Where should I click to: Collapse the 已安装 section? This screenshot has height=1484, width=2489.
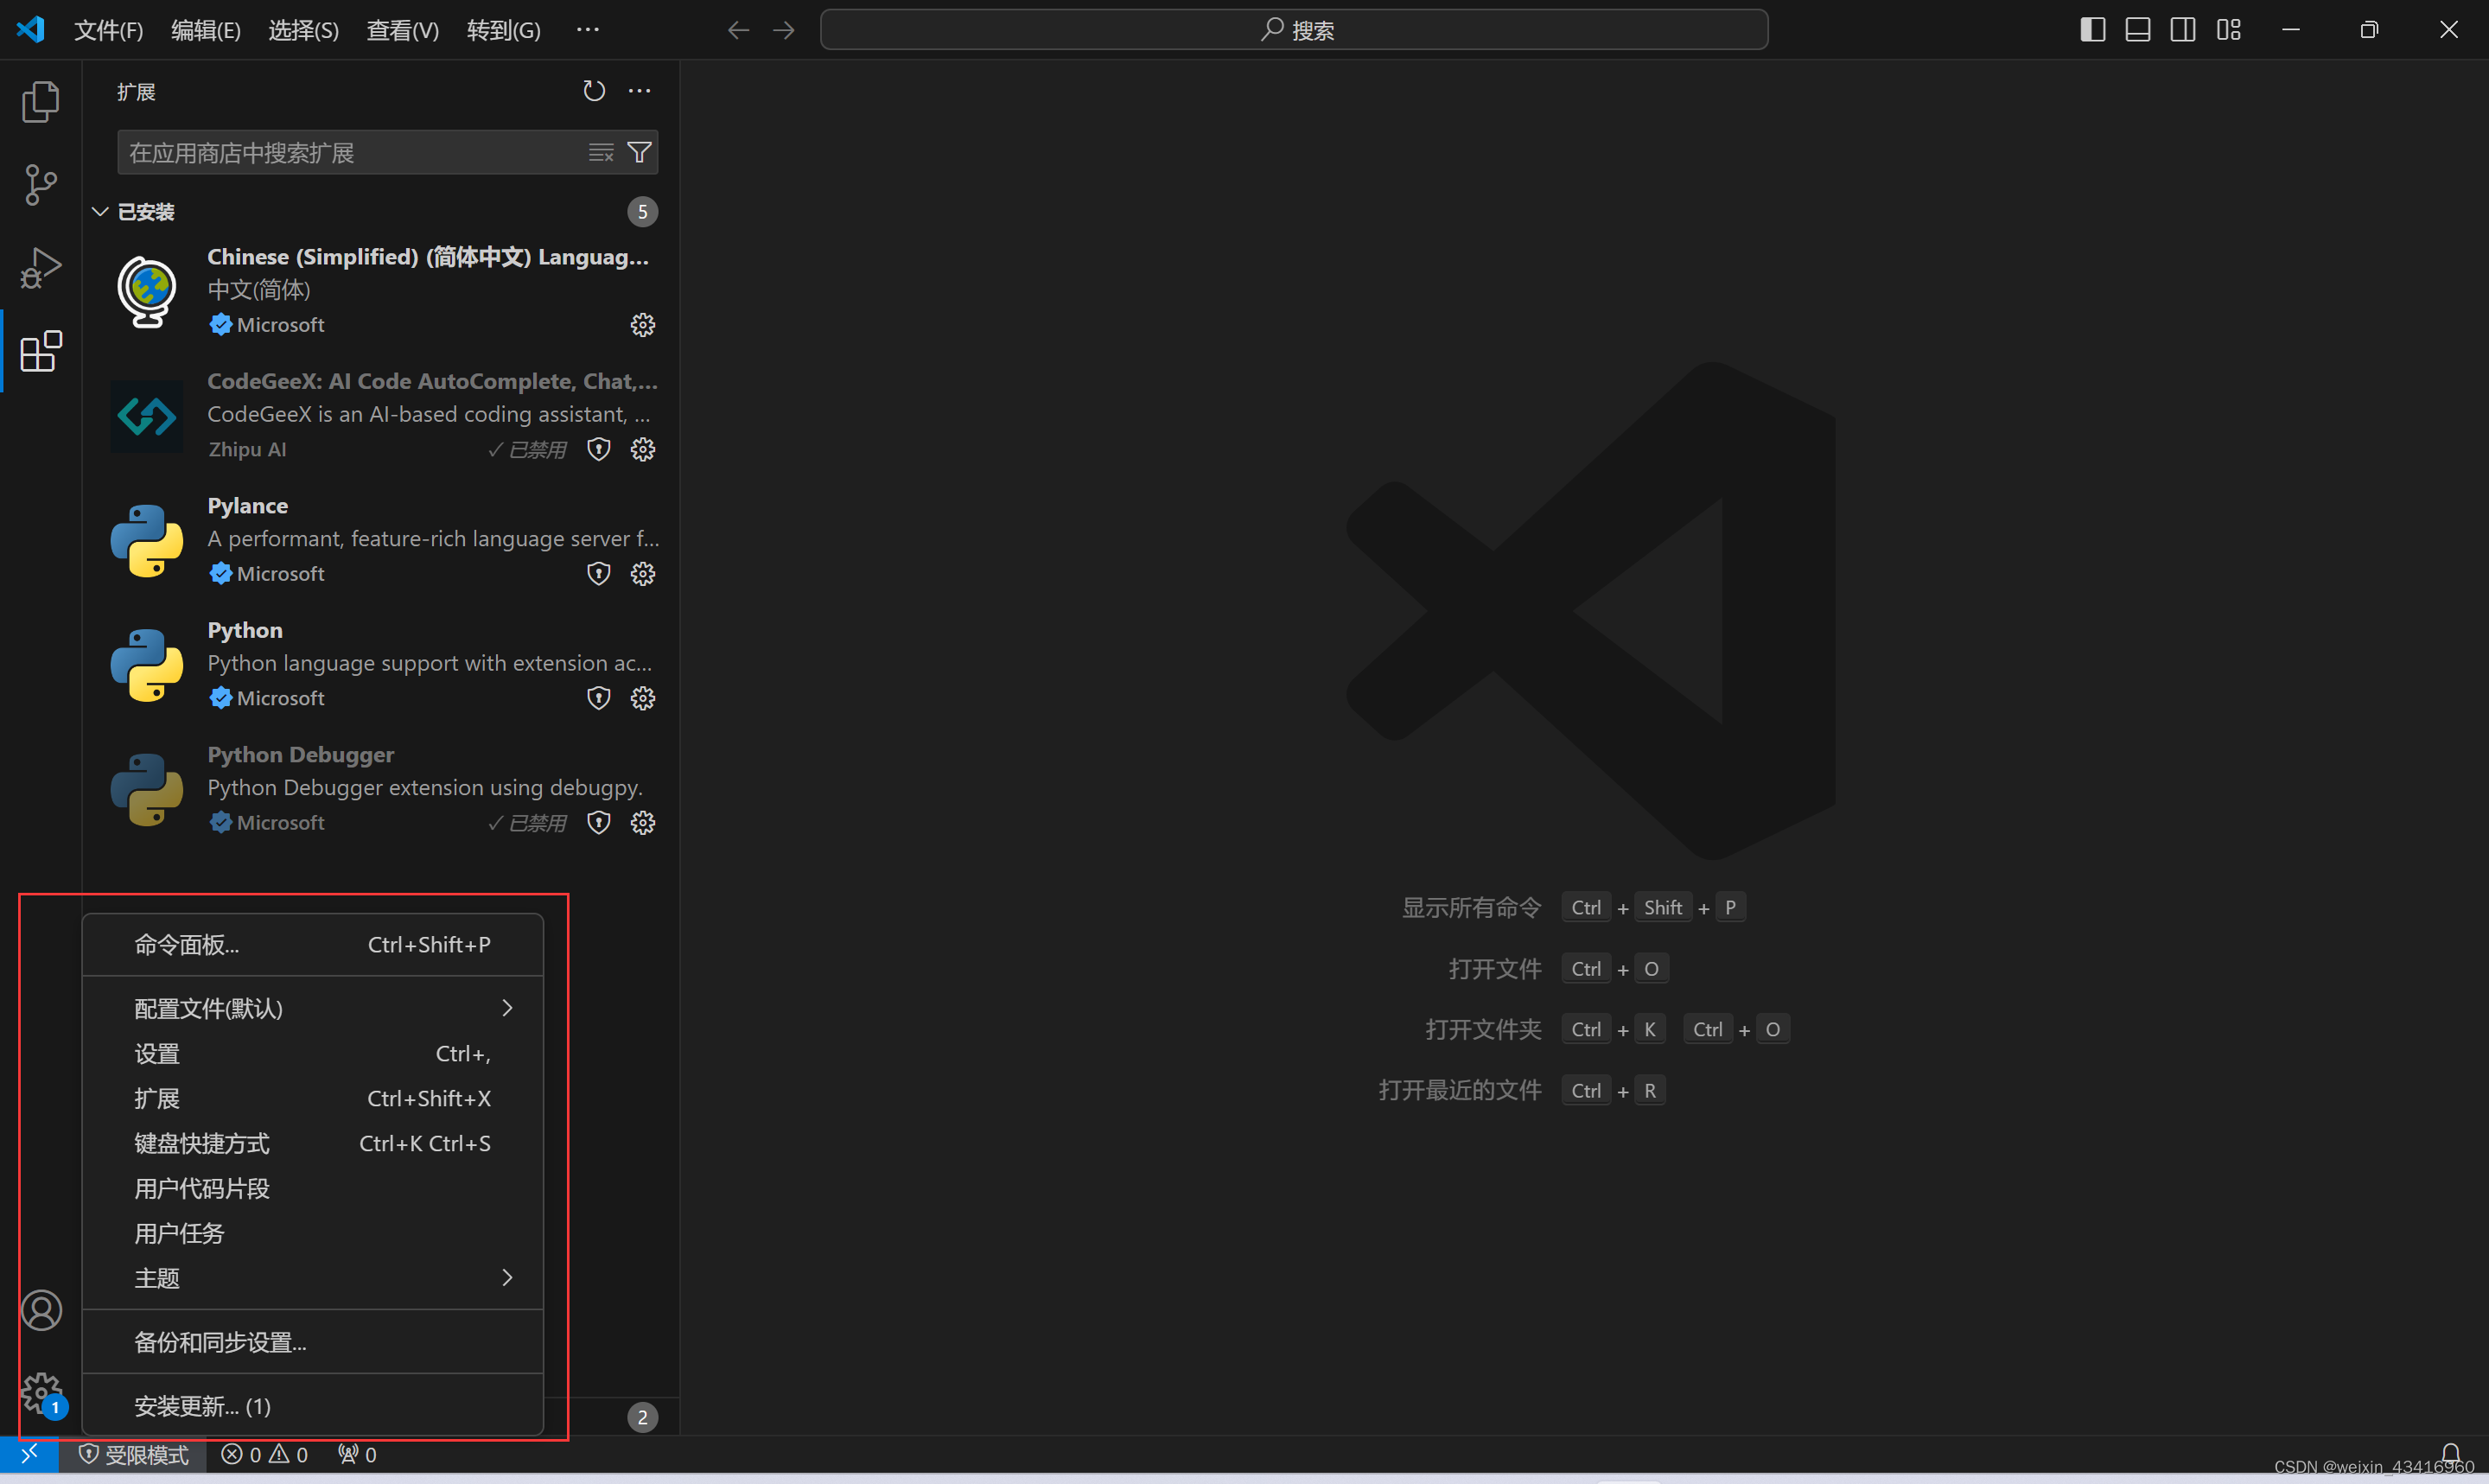(100, 212)
